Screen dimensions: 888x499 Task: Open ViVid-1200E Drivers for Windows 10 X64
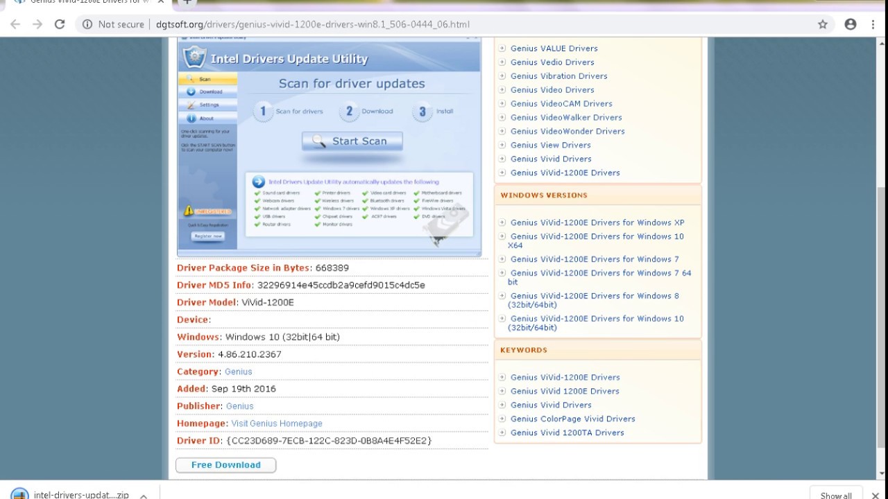[x=596, y=240]
